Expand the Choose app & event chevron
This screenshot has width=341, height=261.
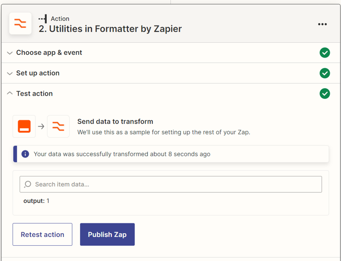click(x=10, y=53)
